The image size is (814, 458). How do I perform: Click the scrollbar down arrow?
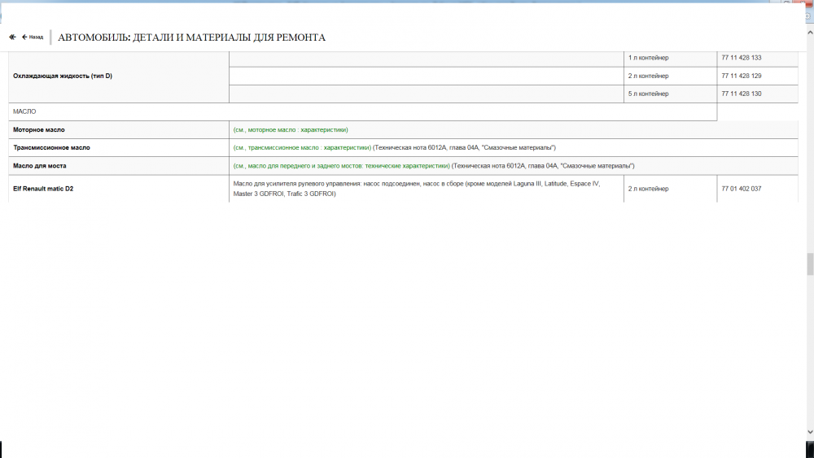click(x=810, y=431)
